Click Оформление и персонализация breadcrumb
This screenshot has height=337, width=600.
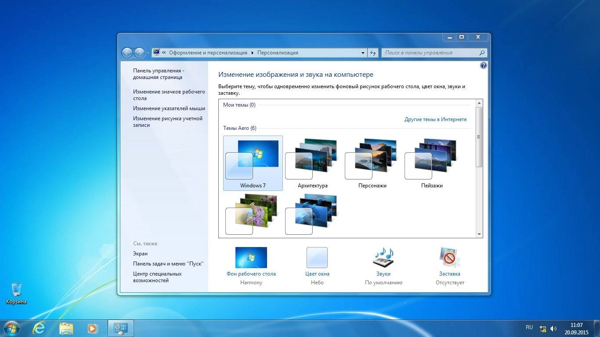pos(208,53)
